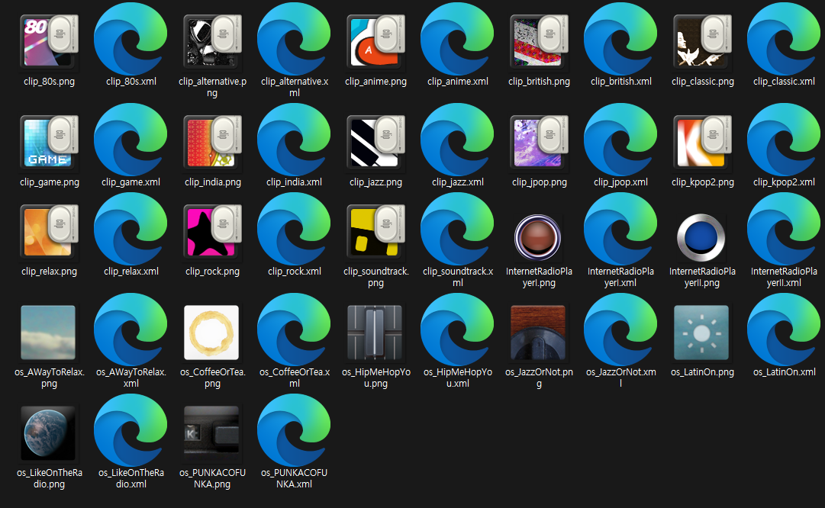This screenshot has height=508, width=825.
Task: Select the clip_india.xml file icon
Action: (294, 140)
